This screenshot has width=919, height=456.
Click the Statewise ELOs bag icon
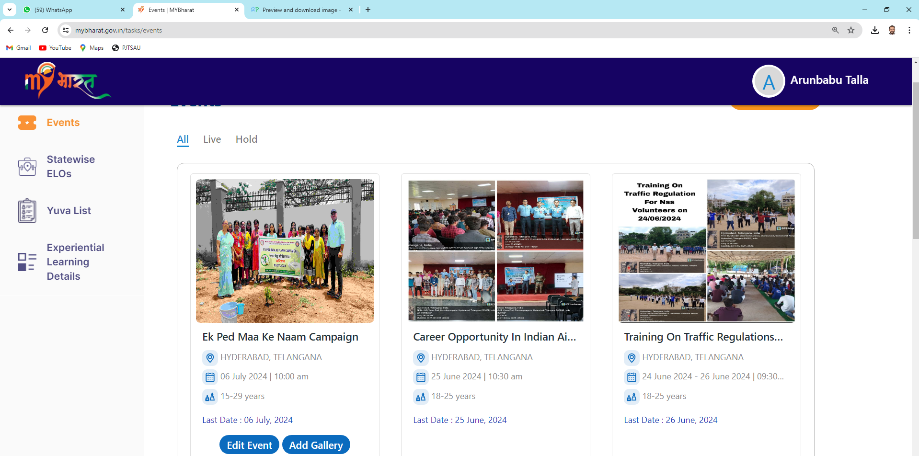point(27,167)
